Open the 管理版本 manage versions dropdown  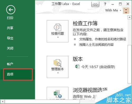(x=58, y=67)
